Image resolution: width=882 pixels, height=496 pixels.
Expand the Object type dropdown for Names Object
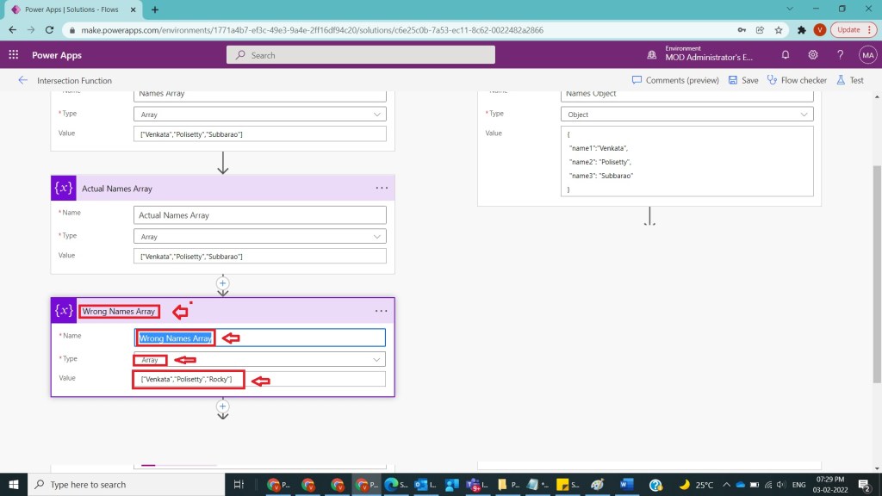coord(804,114)
